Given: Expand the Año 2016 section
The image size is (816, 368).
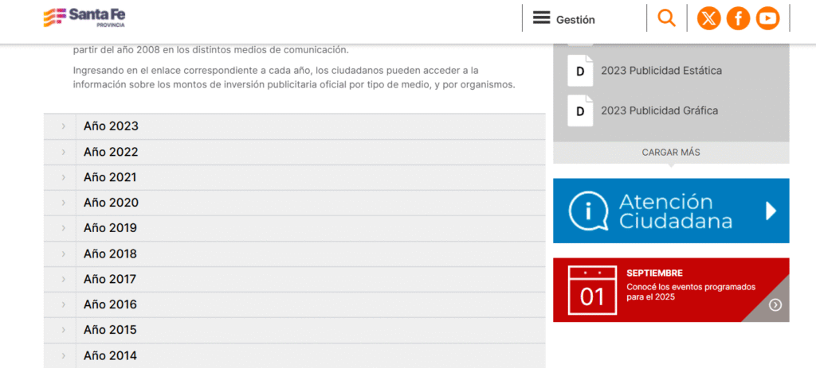Looking at the screenshot, I should [111, 304].
